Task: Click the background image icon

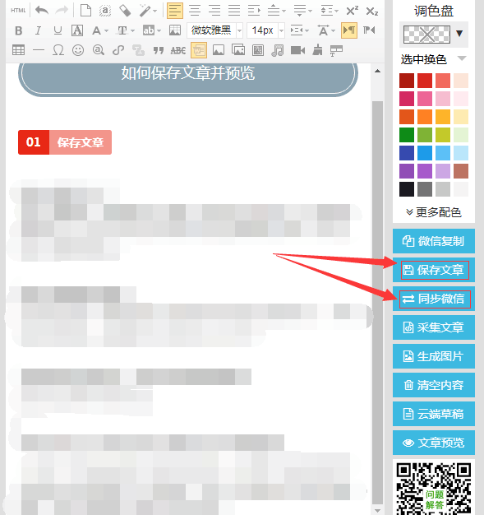Action: [175, 30]
